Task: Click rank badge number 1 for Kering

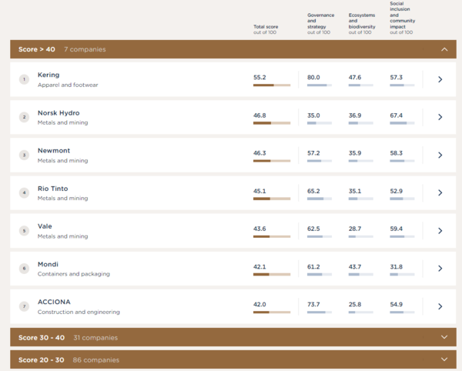Action: [x=24, y=79]
